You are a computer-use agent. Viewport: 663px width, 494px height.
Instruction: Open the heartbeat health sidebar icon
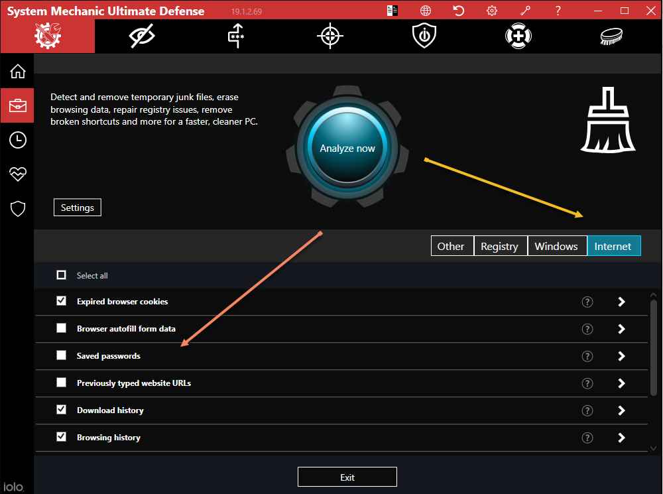coord(17,174)
